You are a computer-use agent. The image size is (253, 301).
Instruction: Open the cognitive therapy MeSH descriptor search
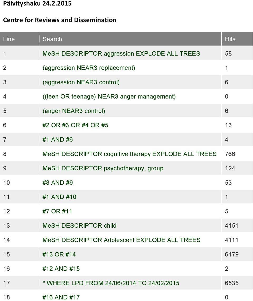coord(129,154)
